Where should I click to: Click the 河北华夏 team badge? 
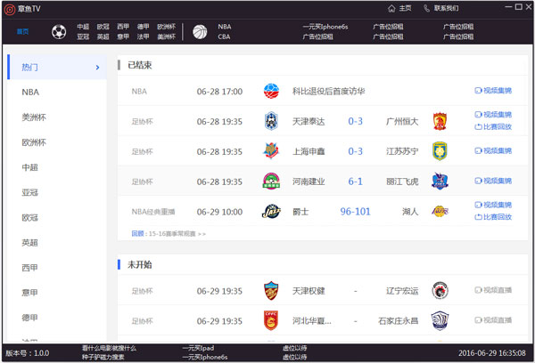pos(271,321)
